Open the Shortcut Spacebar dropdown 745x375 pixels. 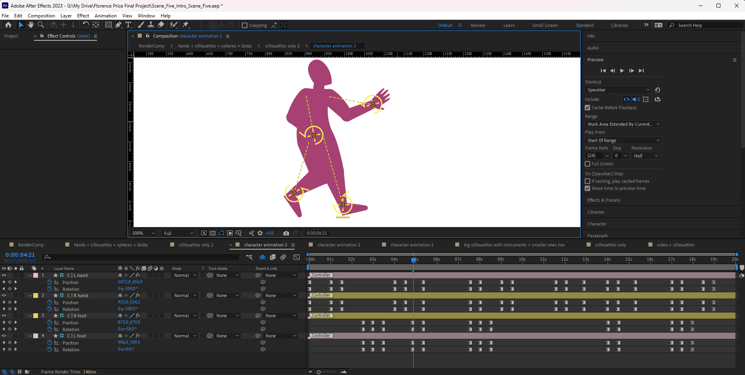[618, 90]
